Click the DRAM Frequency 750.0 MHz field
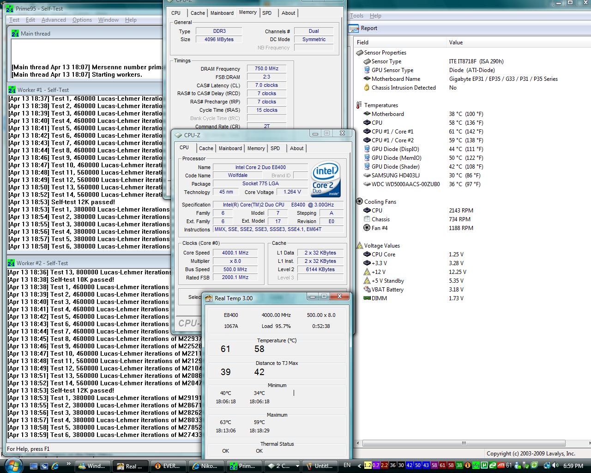591x473 pixels. 266,69
